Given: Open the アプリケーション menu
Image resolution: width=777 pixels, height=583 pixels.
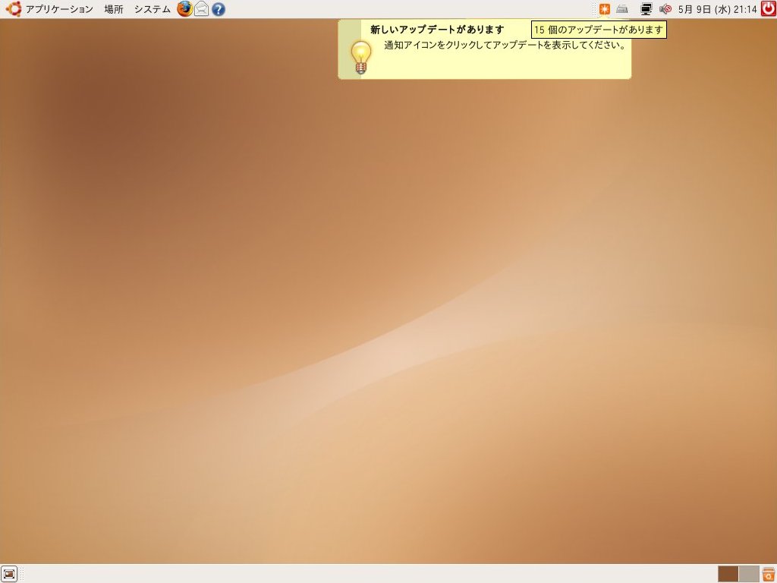Looking at the screenshot, I should coord(49,9).
